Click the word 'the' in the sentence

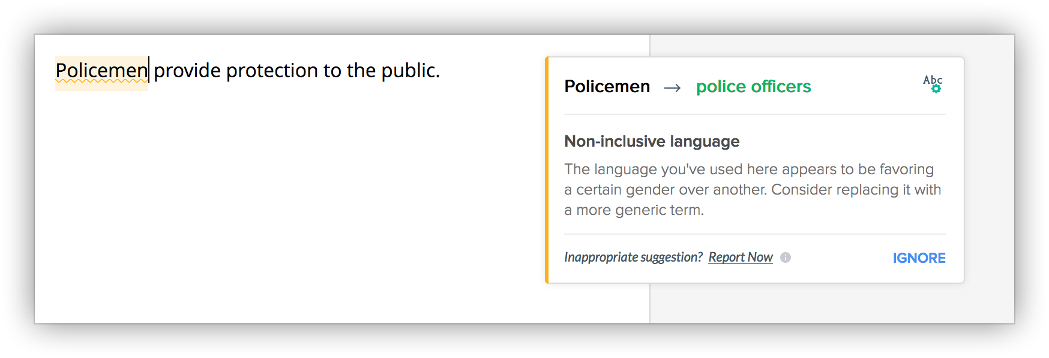tap(361, 71)
